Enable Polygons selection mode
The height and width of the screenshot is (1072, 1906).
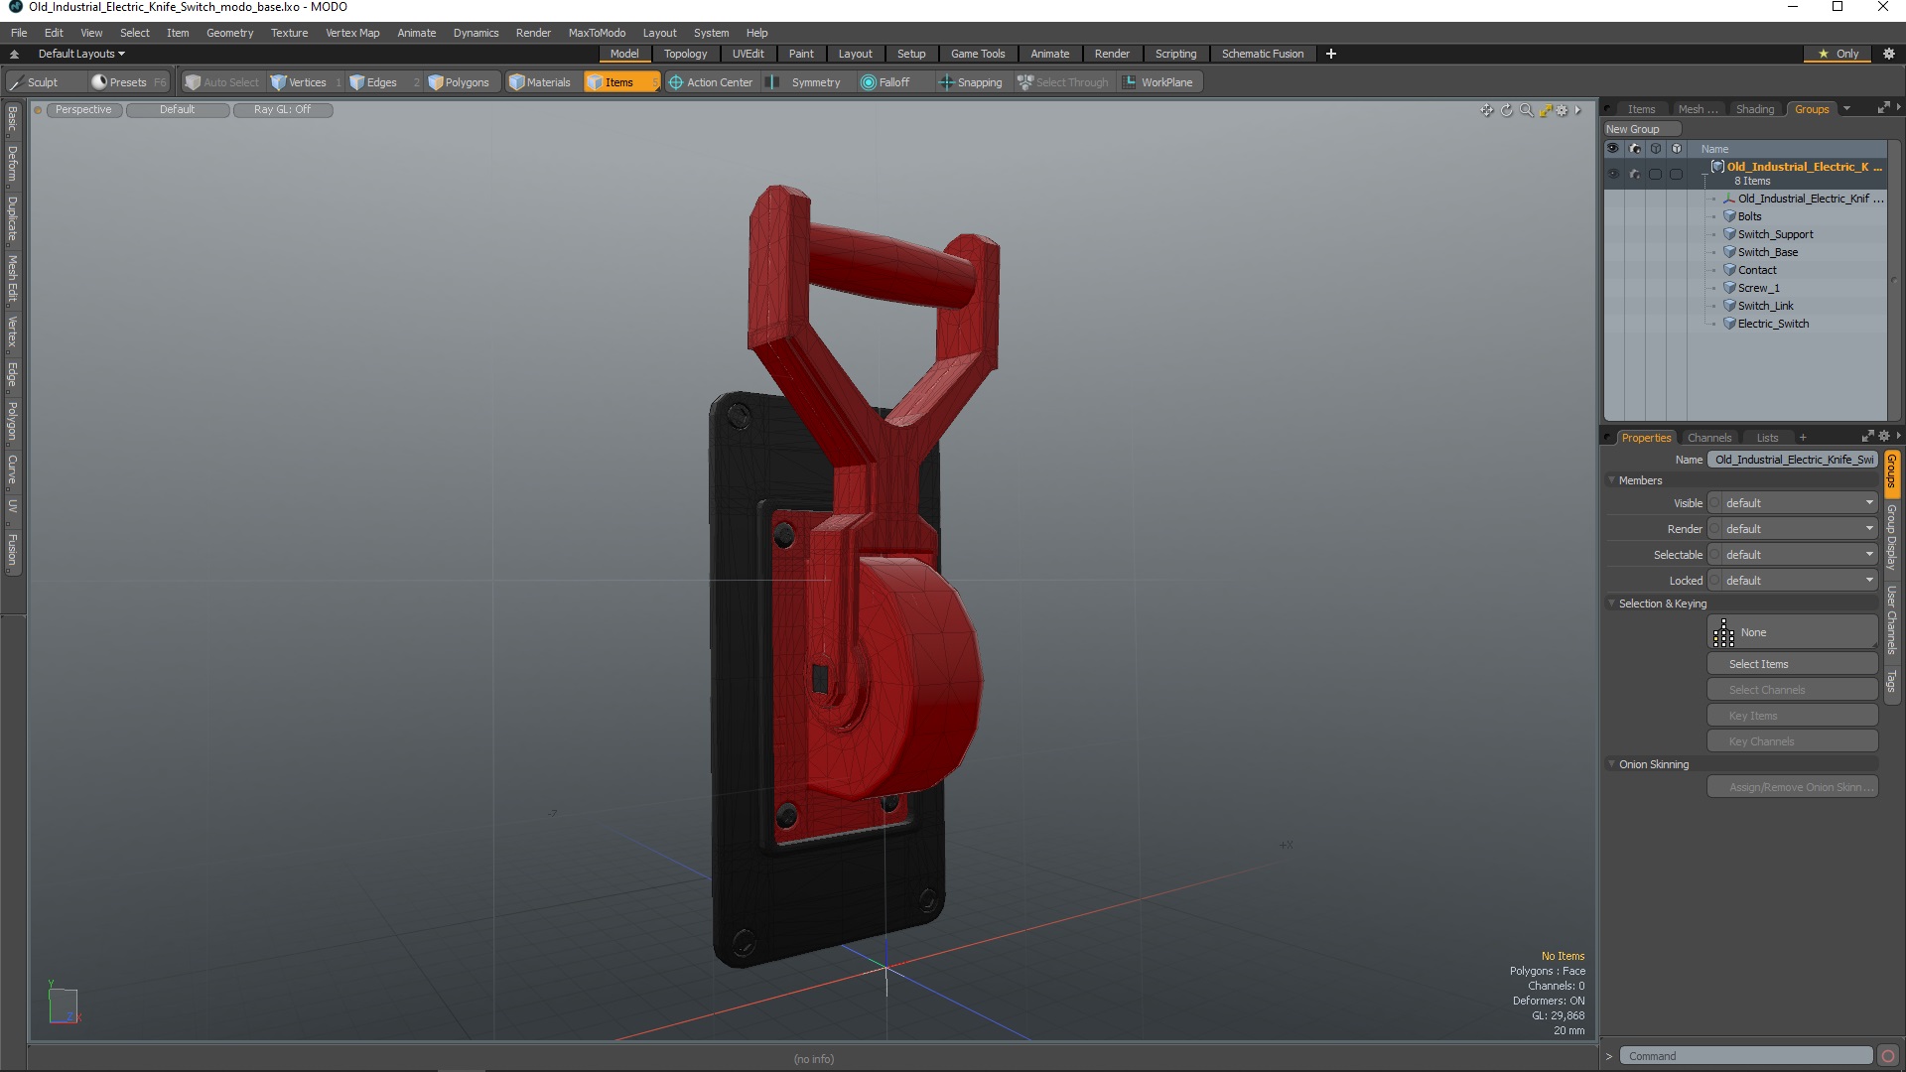(x=459, y=82)
